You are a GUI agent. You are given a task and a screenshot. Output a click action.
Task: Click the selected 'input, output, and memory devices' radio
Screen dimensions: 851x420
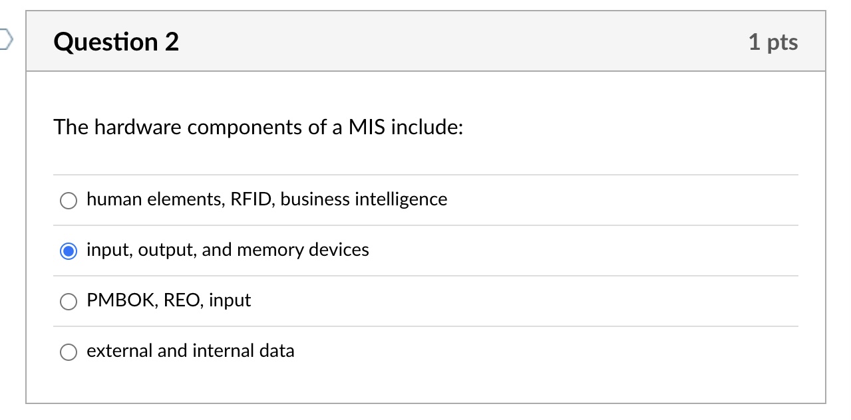(x=68, y=251)
